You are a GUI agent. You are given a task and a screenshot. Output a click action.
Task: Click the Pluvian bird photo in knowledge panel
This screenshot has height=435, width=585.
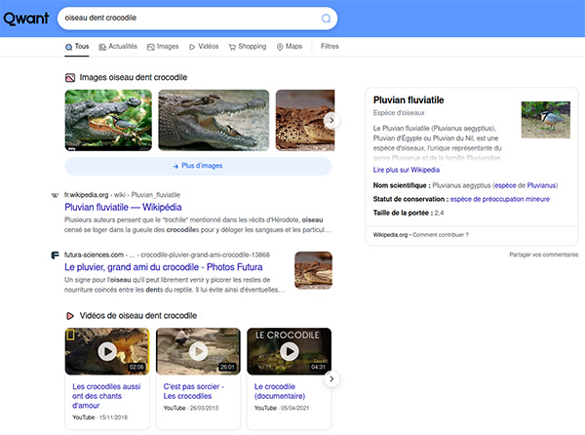(545, 120)
